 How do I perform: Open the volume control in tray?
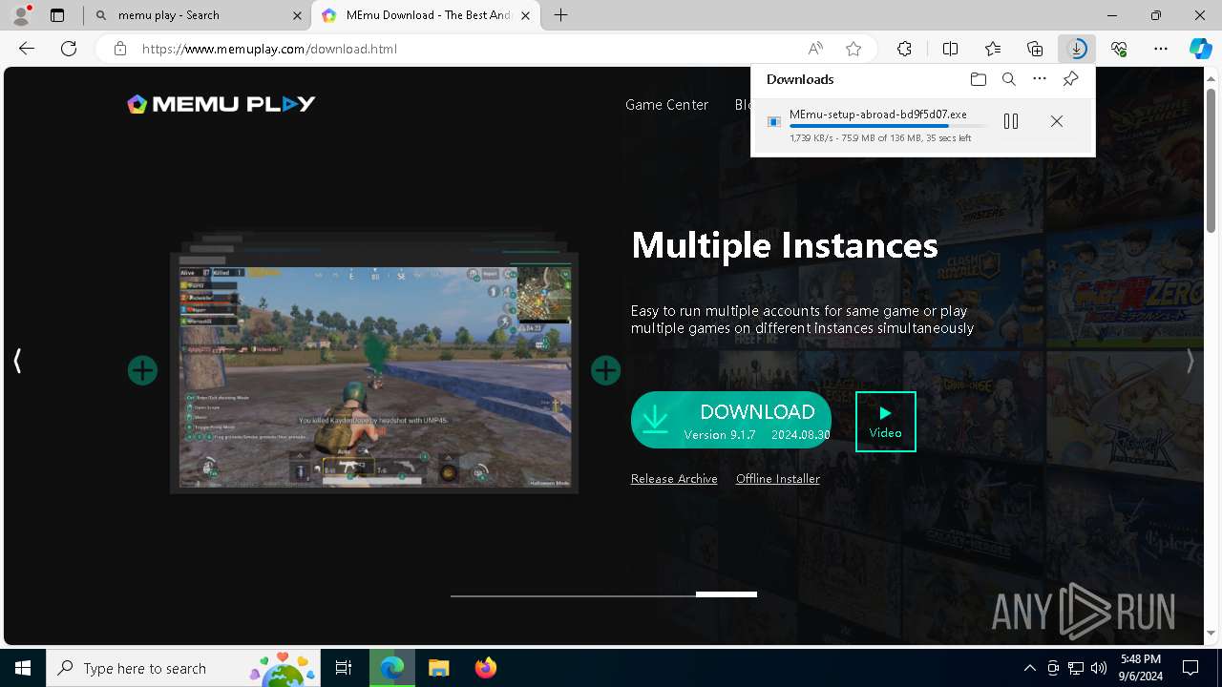(x=1098, y=668)
